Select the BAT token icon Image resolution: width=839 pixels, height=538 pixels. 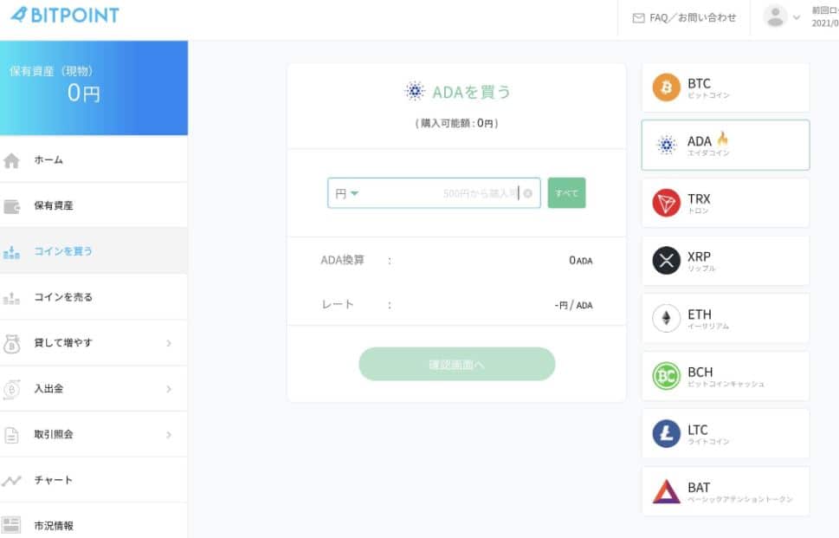tap(666, 491)
